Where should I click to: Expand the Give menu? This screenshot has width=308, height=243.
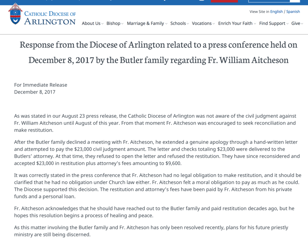pos(297,23)
